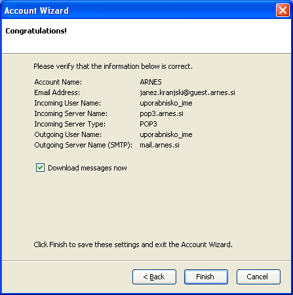Uncheck the Download messages now checkbox
The image size is (293, 295).
(40, 168)
